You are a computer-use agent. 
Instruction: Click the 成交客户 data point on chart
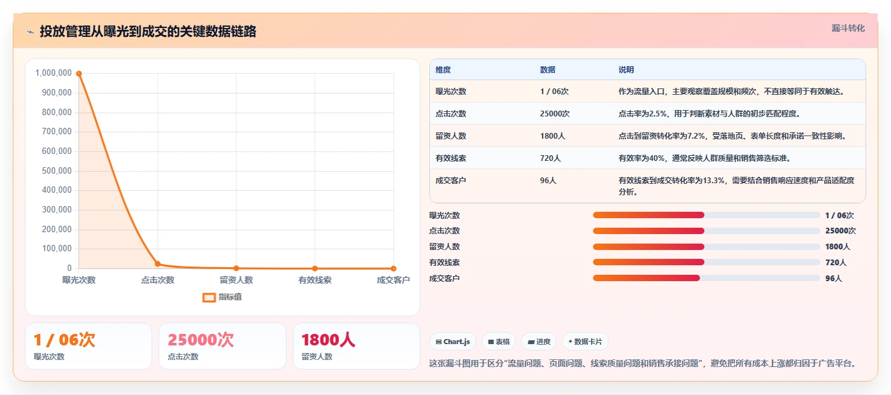(x=394, y=268)
